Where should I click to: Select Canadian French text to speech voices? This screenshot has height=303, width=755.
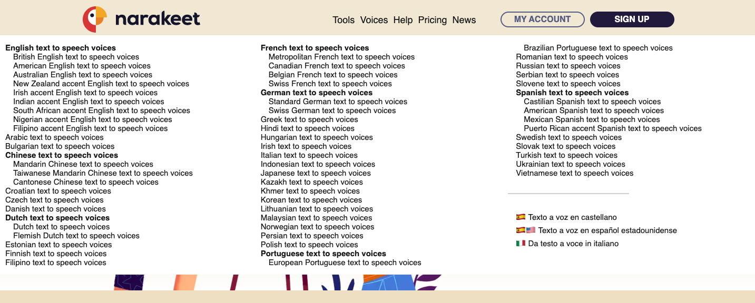pos(338,65)
